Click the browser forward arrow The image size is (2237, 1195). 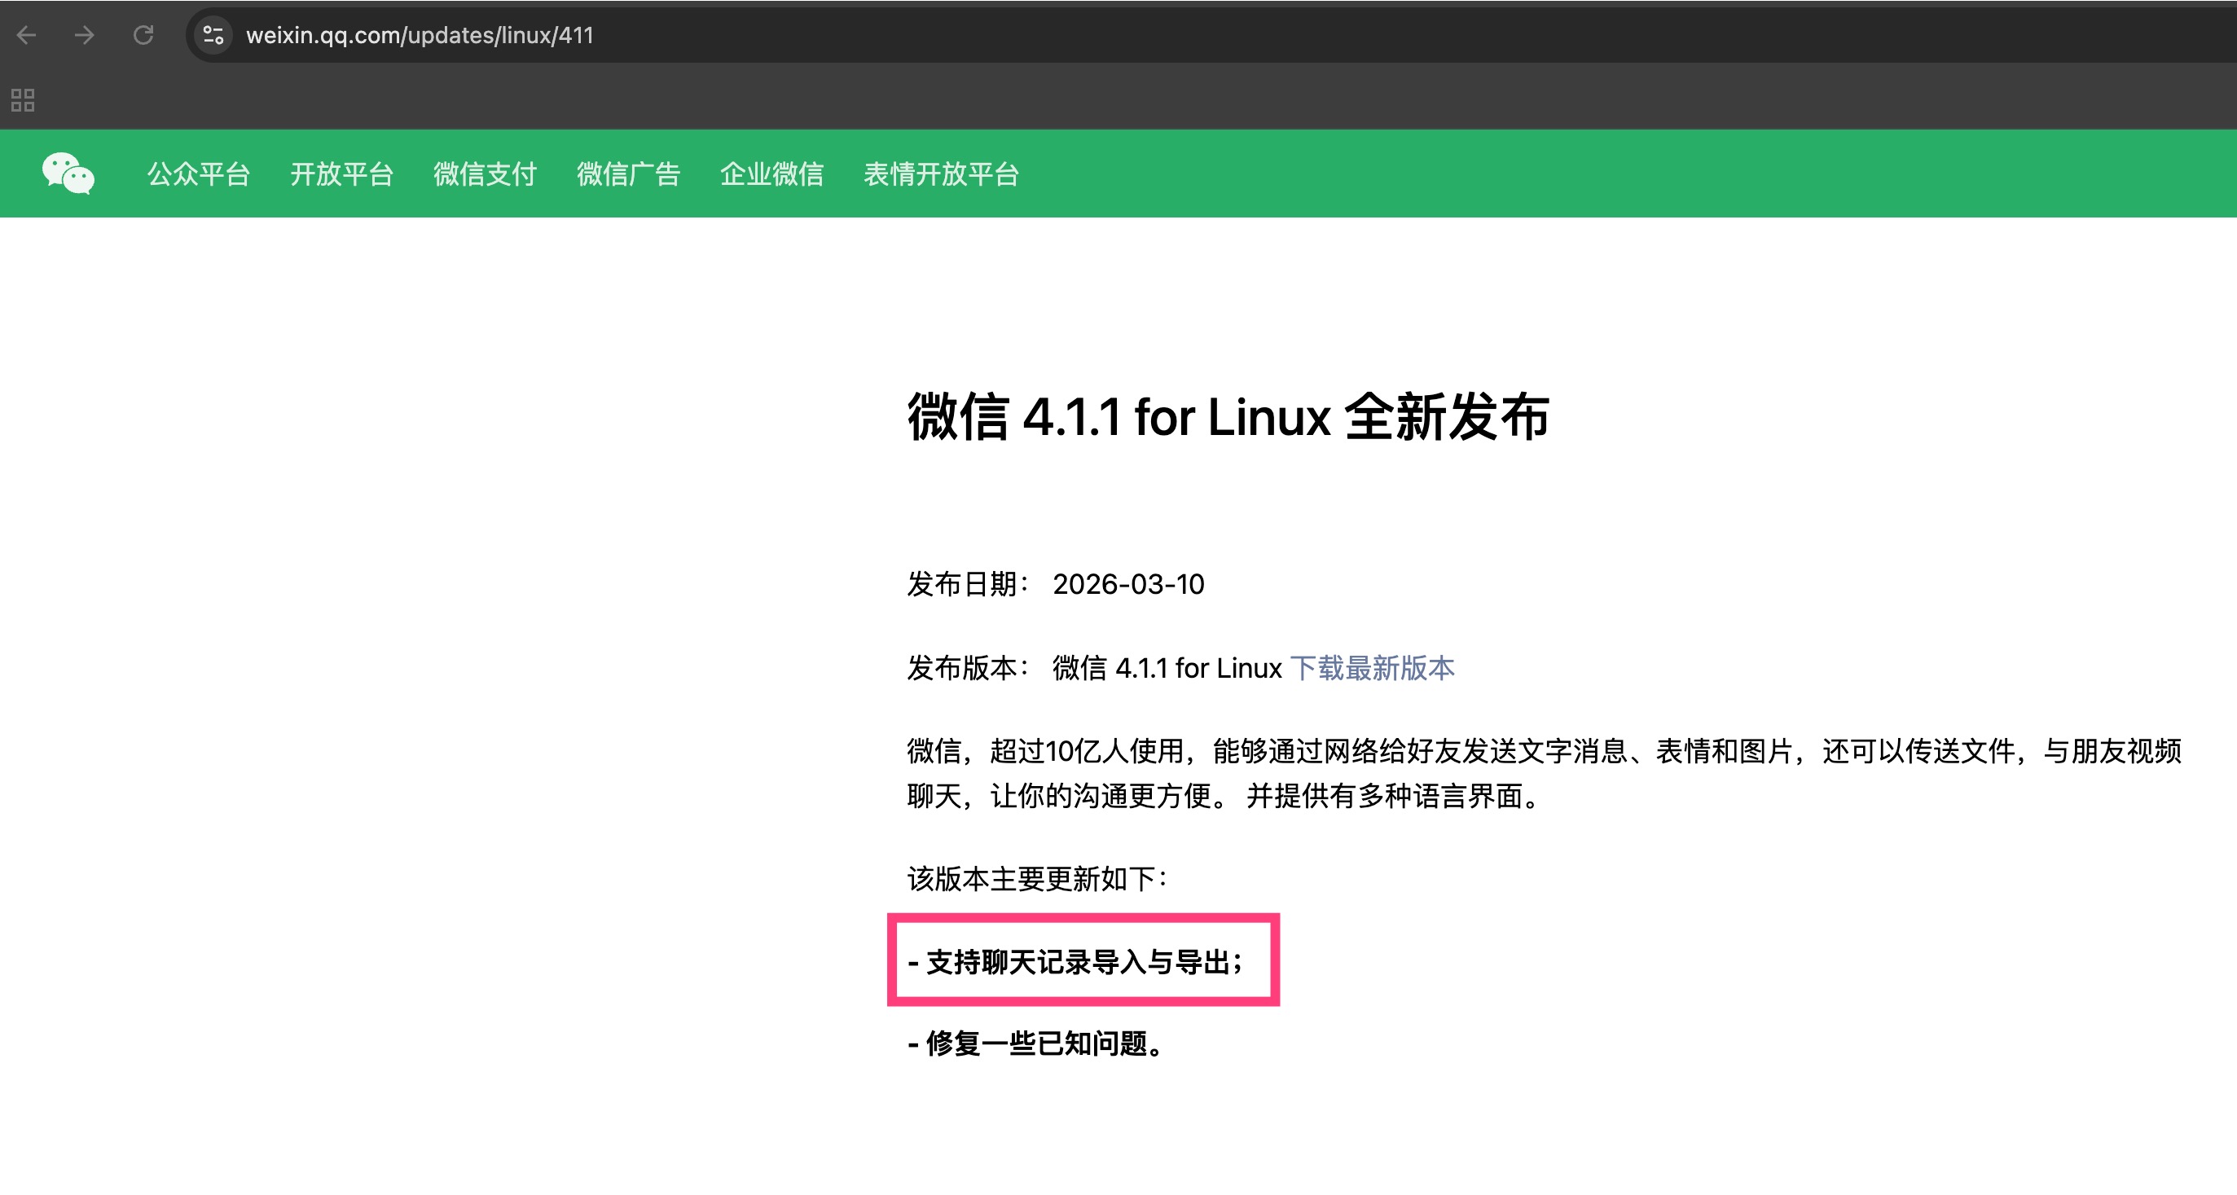pyautogui.click(x=84, y=35)
